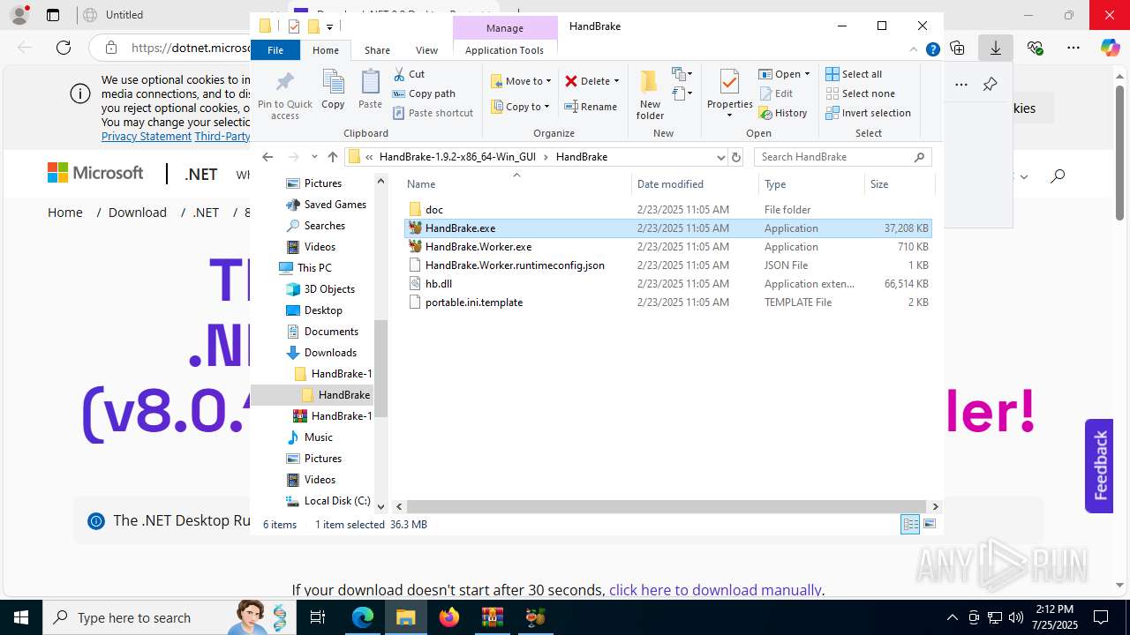Select Local Disk (C:) in tree

[x=336, y=501]
